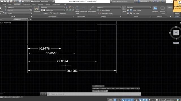The height and width of the screenshot is (101, 181).
Task: Click the Add Leader button
Action: pyautogui.click(x=105, y=10)
